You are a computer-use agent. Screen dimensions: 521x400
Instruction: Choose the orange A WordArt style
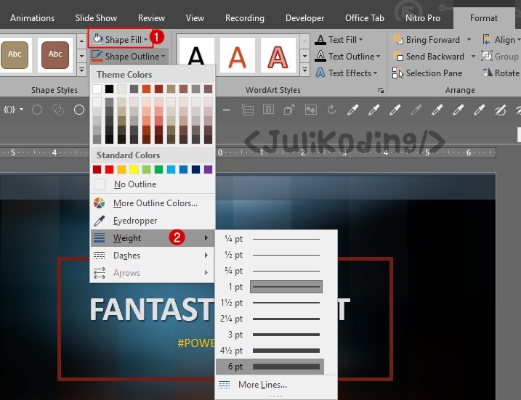pos(237,56)
